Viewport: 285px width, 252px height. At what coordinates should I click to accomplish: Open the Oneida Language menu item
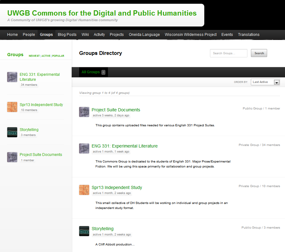(x=144, y=35)
